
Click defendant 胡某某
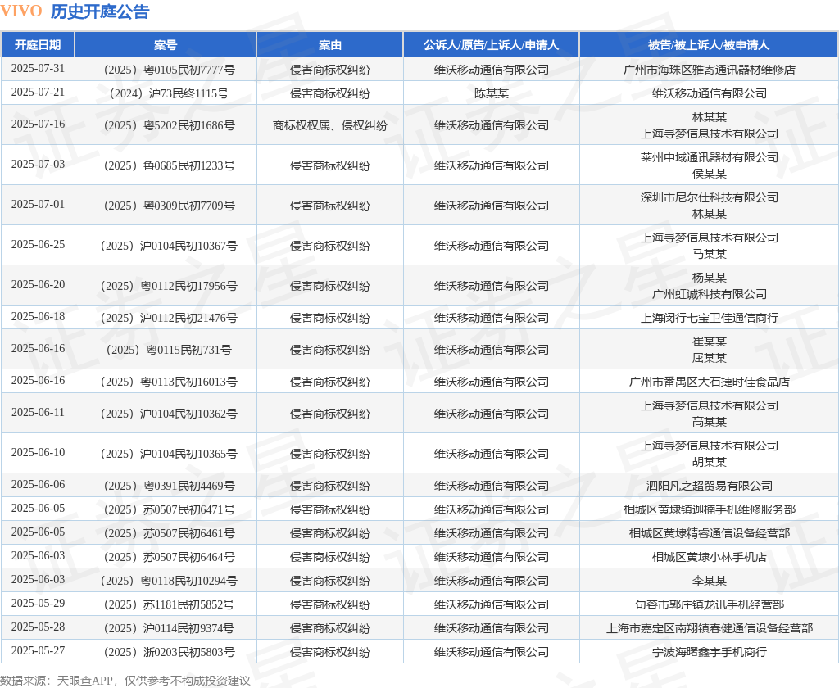tap(709, 462)
